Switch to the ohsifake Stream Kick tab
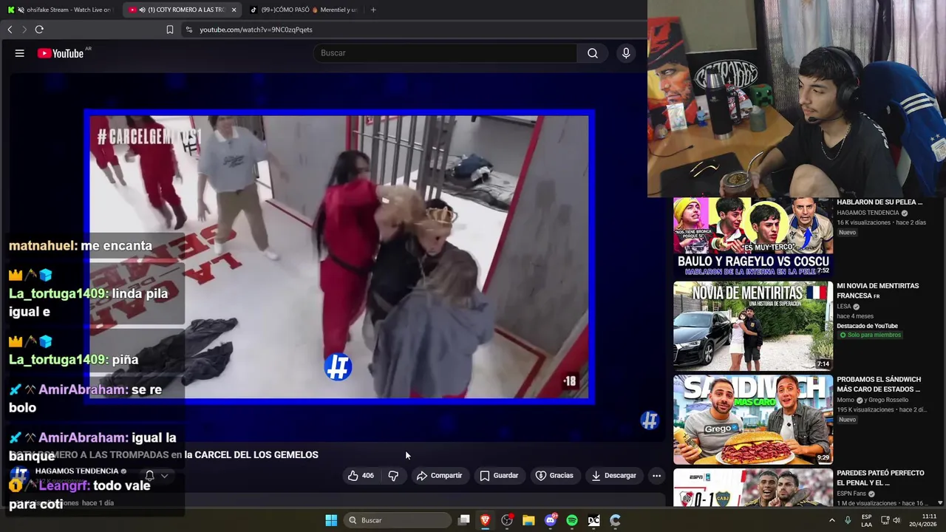Viewport: 946px width, 532px height. click(x=61, y=10)
